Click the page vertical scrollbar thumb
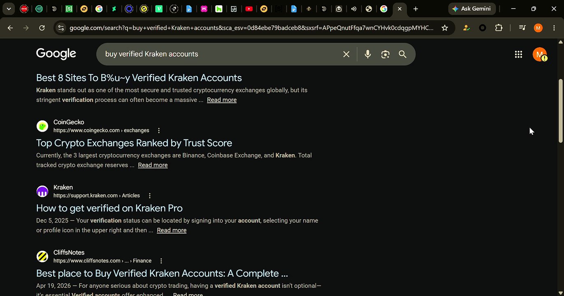This screenshot has height=296, width=564. (x=560, y=111)
